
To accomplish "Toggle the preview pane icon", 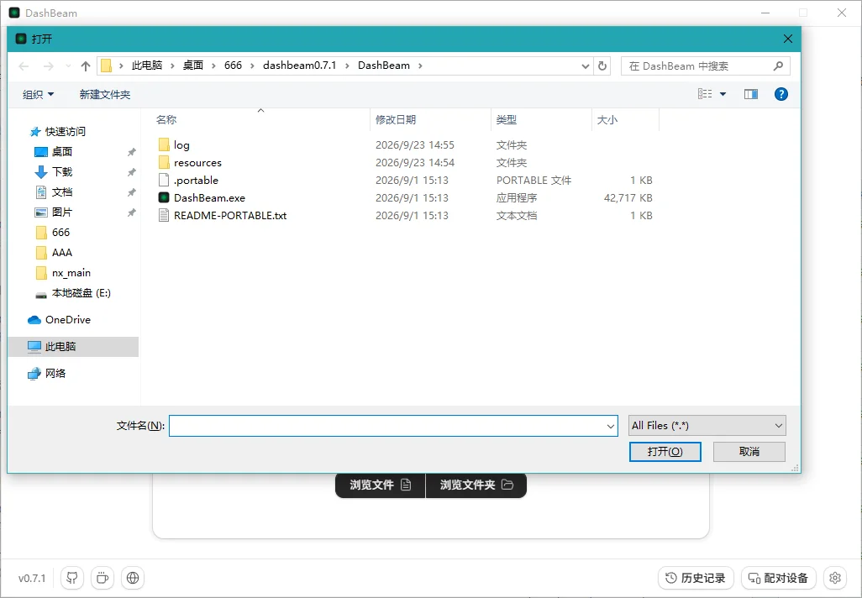I will point(751,94).
